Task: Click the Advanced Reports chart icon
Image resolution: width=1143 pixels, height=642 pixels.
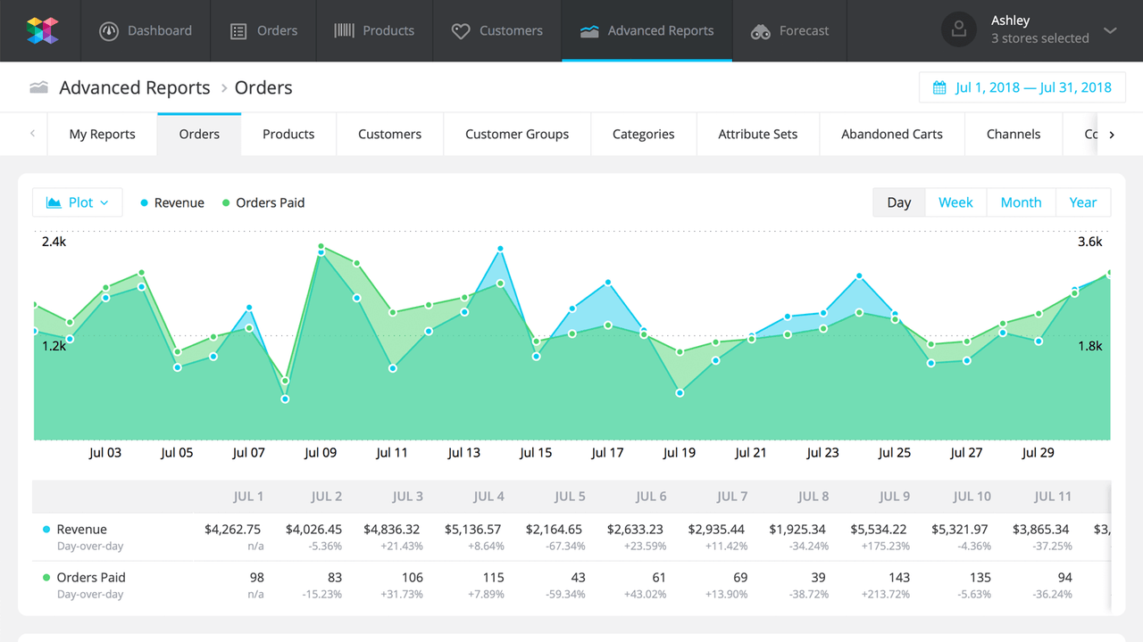Action: point(589,29)
